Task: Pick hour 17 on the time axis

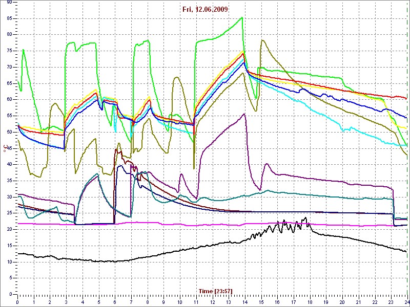Action: pyautogui.click(x=294, y=302)
